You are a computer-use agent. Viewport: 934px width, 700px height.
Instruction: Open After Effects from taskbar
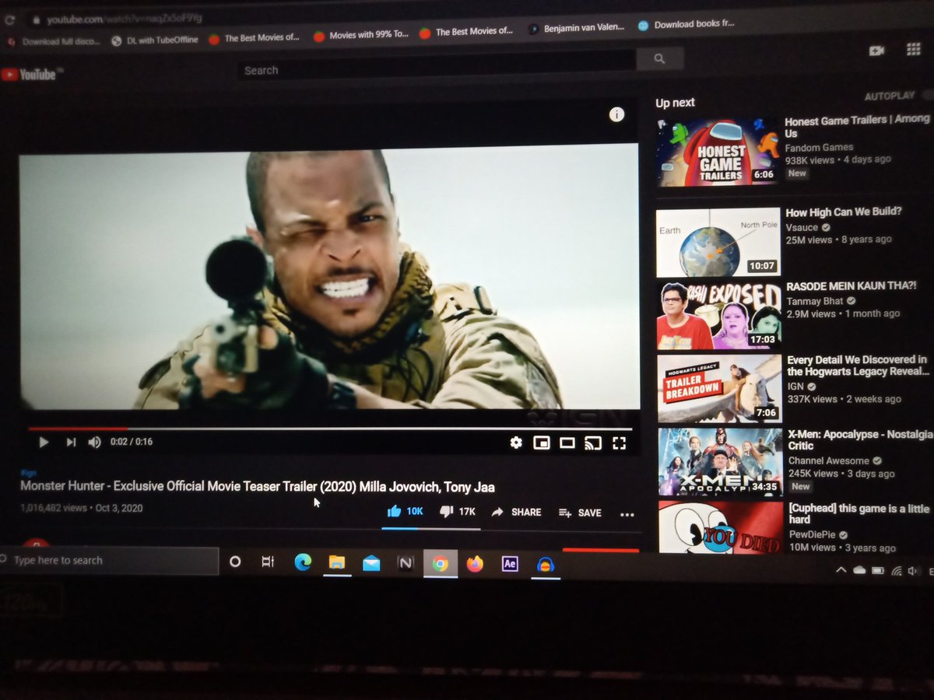(510, 564)
